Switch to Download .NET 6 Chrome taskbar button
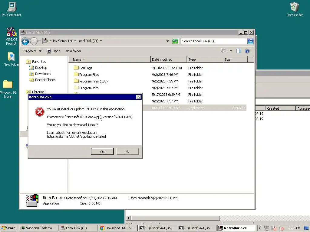 tap(118, 228)
